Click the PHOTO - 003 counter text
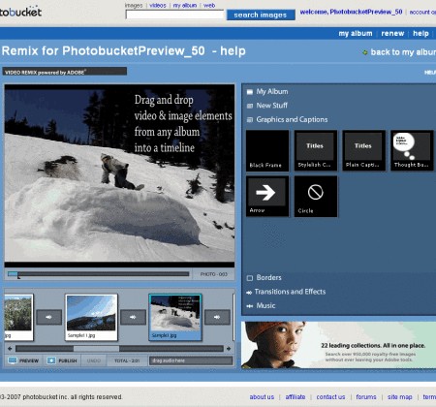 point(214,274)
